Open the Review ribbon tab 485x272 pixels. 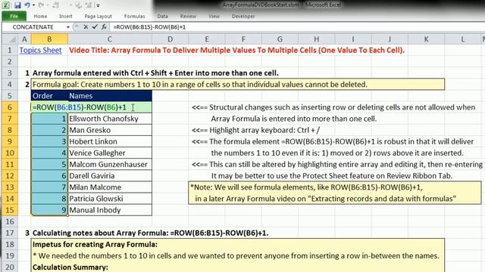point(188,16)
